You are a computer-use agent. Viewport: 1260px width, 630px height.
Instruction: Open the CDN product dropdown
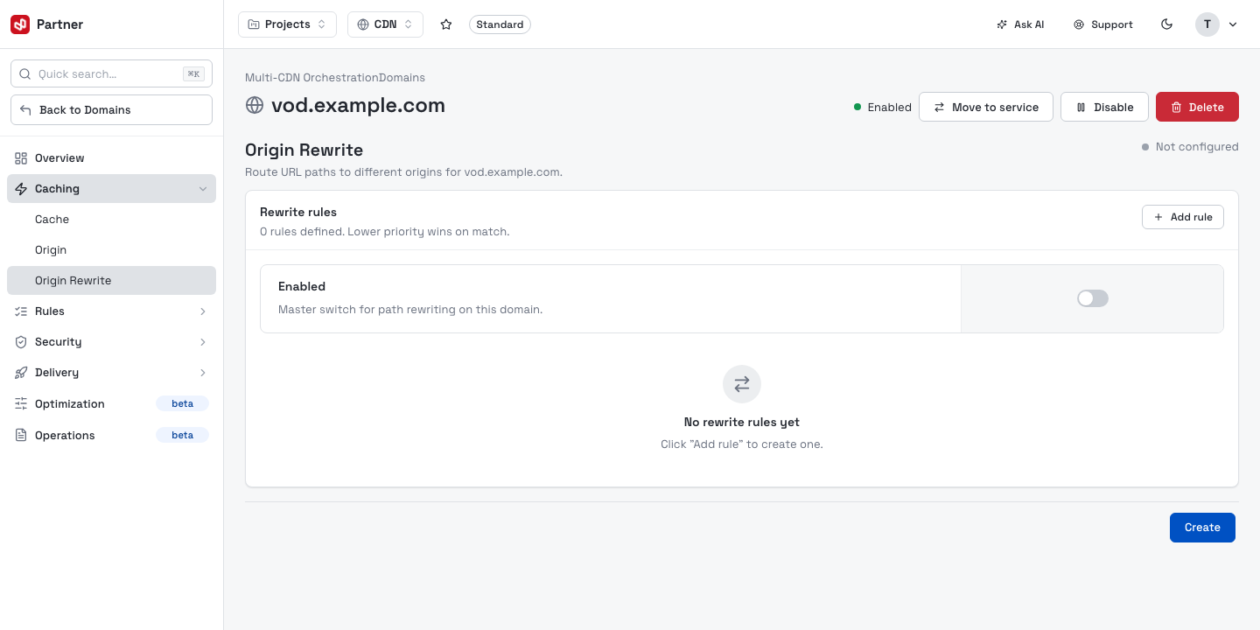point(385,24)
